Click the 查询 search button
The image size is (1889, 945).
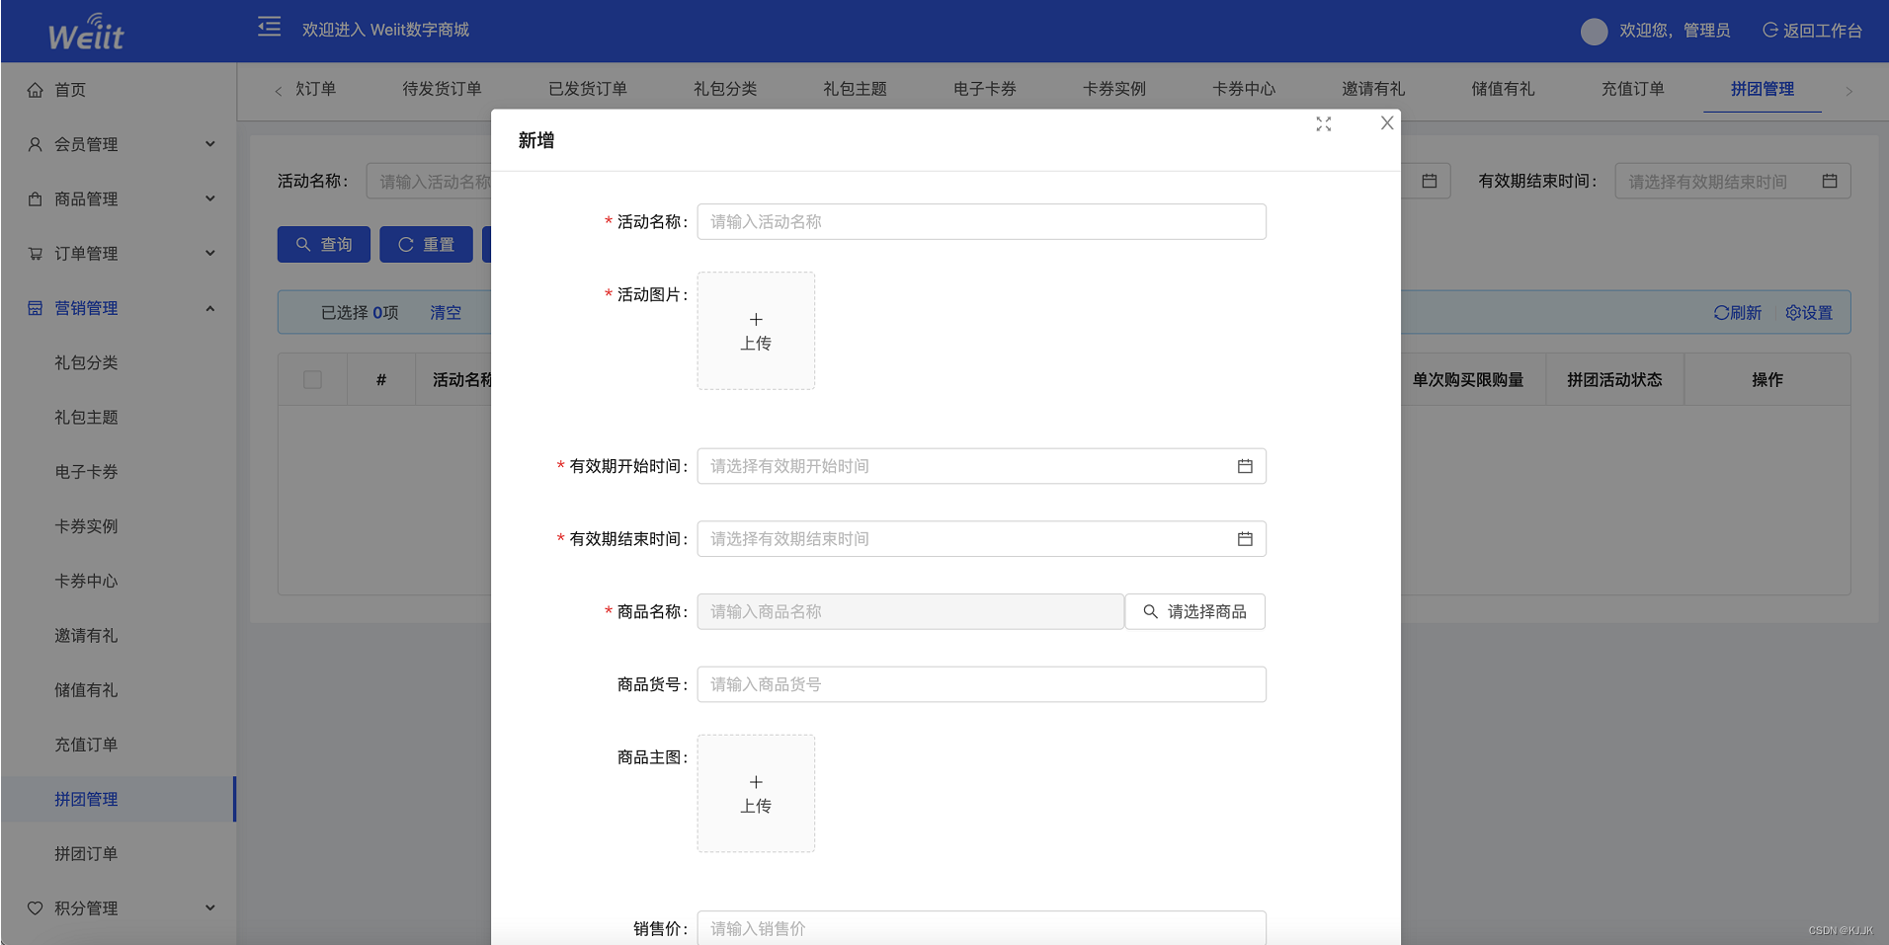tap(324, 244)
